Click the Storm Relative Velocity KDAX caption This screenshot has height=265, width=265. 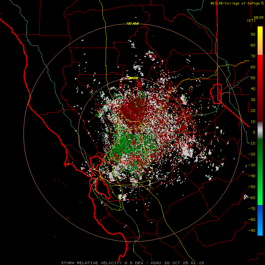(132, 263)
